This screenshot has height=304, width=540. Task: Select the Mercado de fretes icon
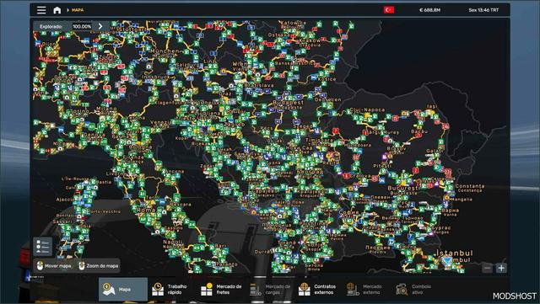tap(207, 289)
